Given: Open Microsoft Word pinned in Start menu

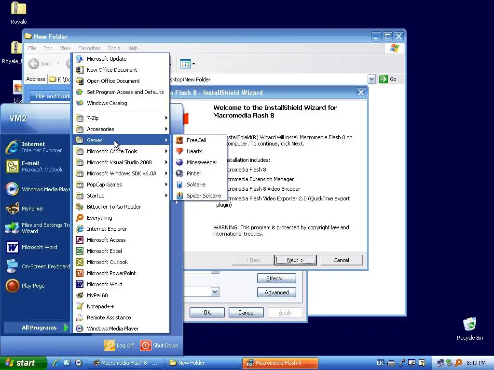Looking at the screenshot, I should [36, 247].
